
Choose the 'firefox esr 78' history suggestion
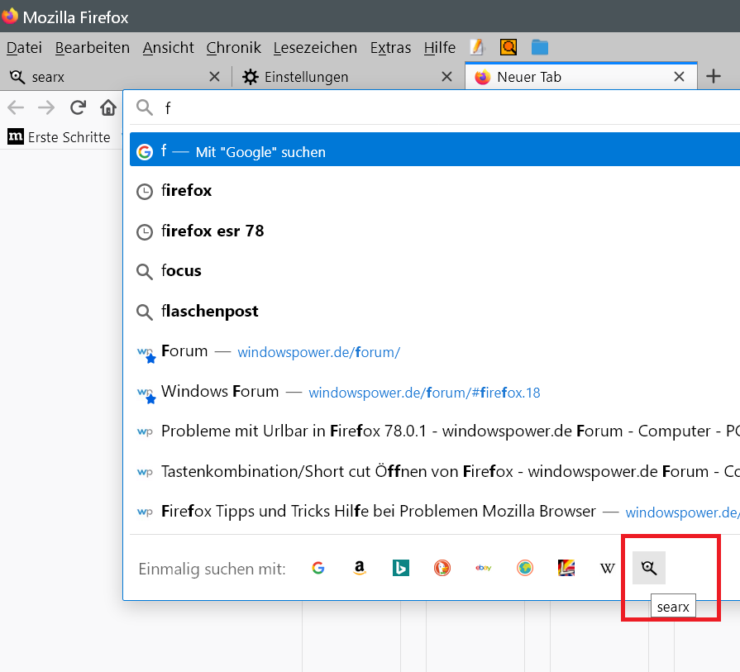[435, 231]
